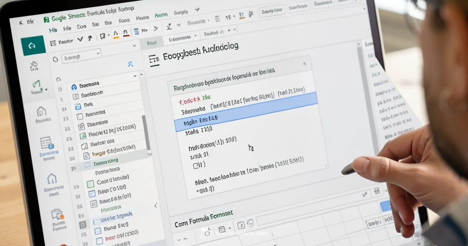The height and width of the screenshot is (246, 468).
Task: Click the save icon right of bottom checkmark
Action: pos(376,192)
